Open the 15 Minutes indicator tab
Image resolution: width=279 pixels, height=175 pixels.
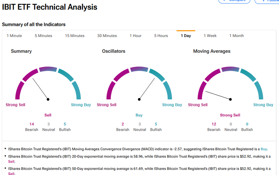[x=74, y=36]
